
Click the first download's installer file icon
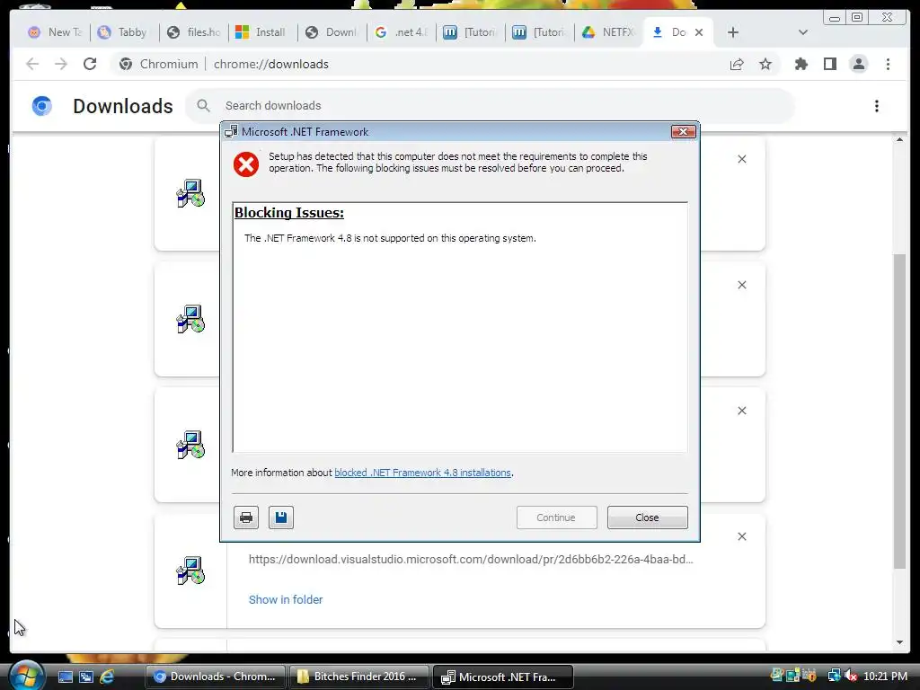[190, 193]
